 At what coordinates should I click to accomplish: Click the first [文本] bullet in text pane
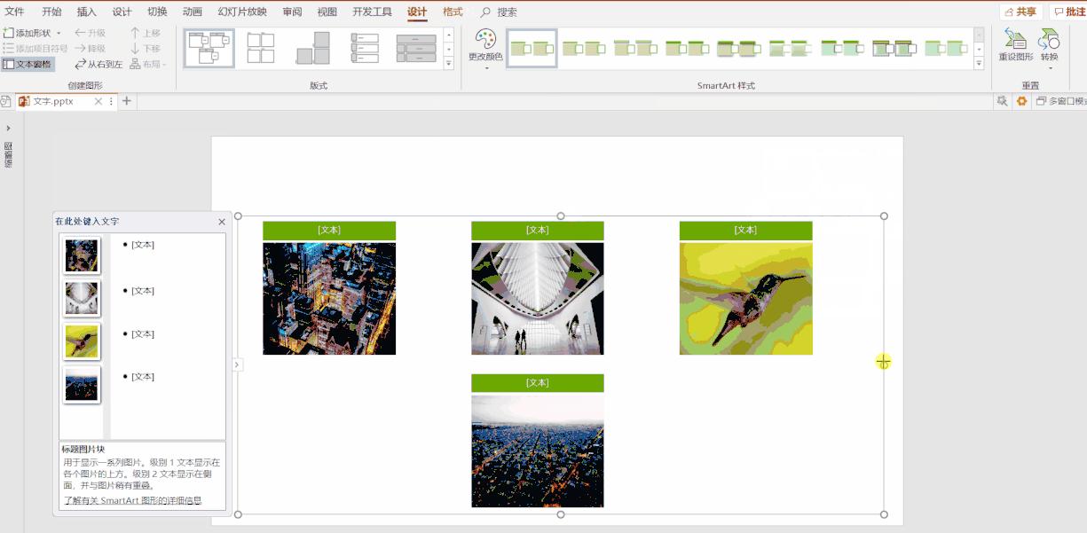(143, 245)
